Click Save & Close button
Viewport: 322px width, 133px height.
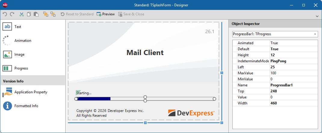131,14
